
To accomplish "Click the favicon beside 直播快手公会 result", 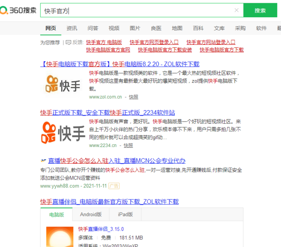I will pos(43,160).
